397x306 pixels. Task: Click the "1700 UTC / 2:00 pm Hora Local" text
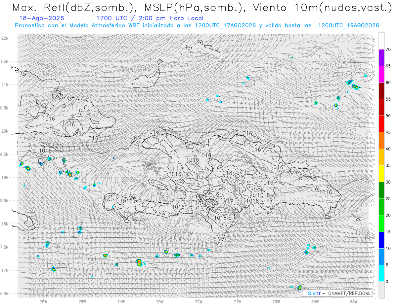tap(150, 18)
